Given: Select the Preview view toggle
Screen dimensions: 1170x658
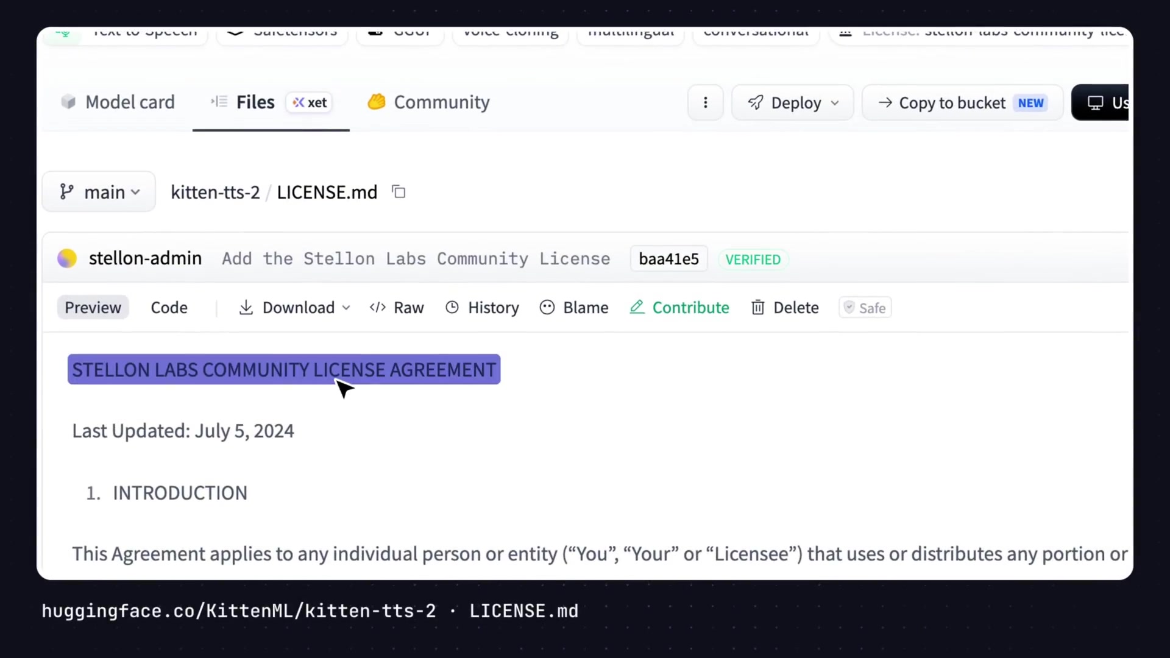Looking at the screenshot, I should tap(93, 308).
